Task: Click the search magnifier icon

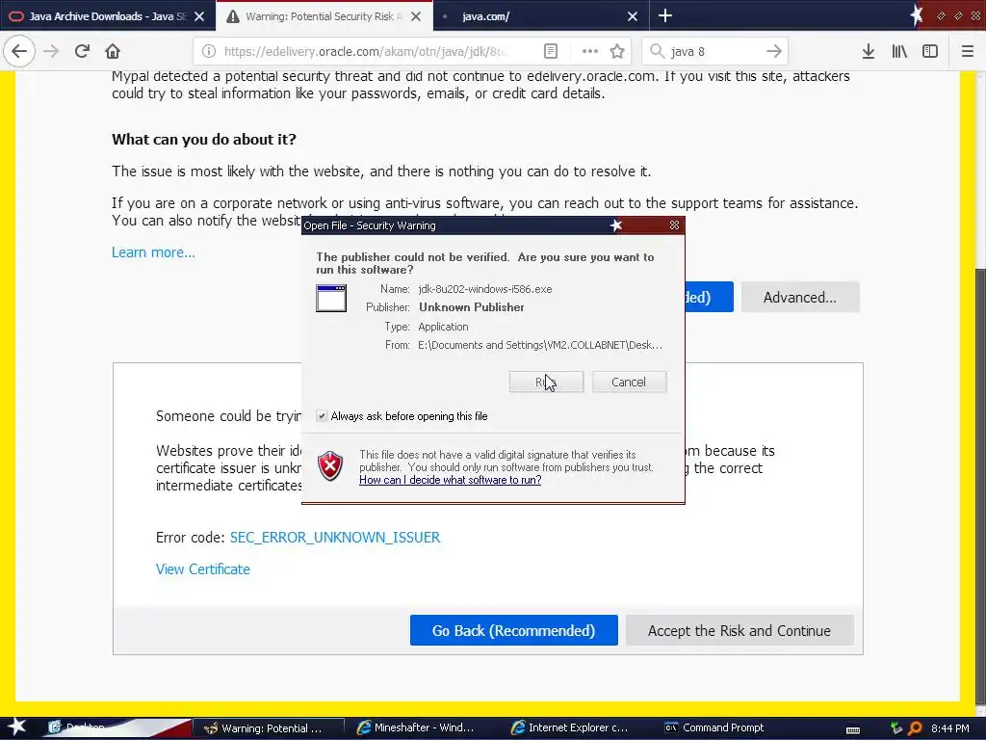Action: pos(657,51)
